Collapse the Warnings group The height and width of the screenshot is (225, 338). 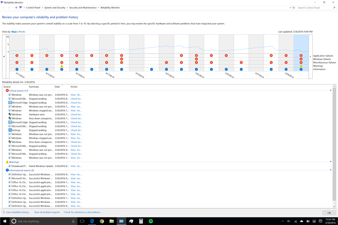tap(330, 162)
